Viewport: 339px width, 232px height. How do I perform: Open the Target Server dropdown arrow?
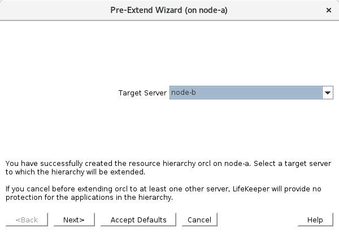pos(328,93)
